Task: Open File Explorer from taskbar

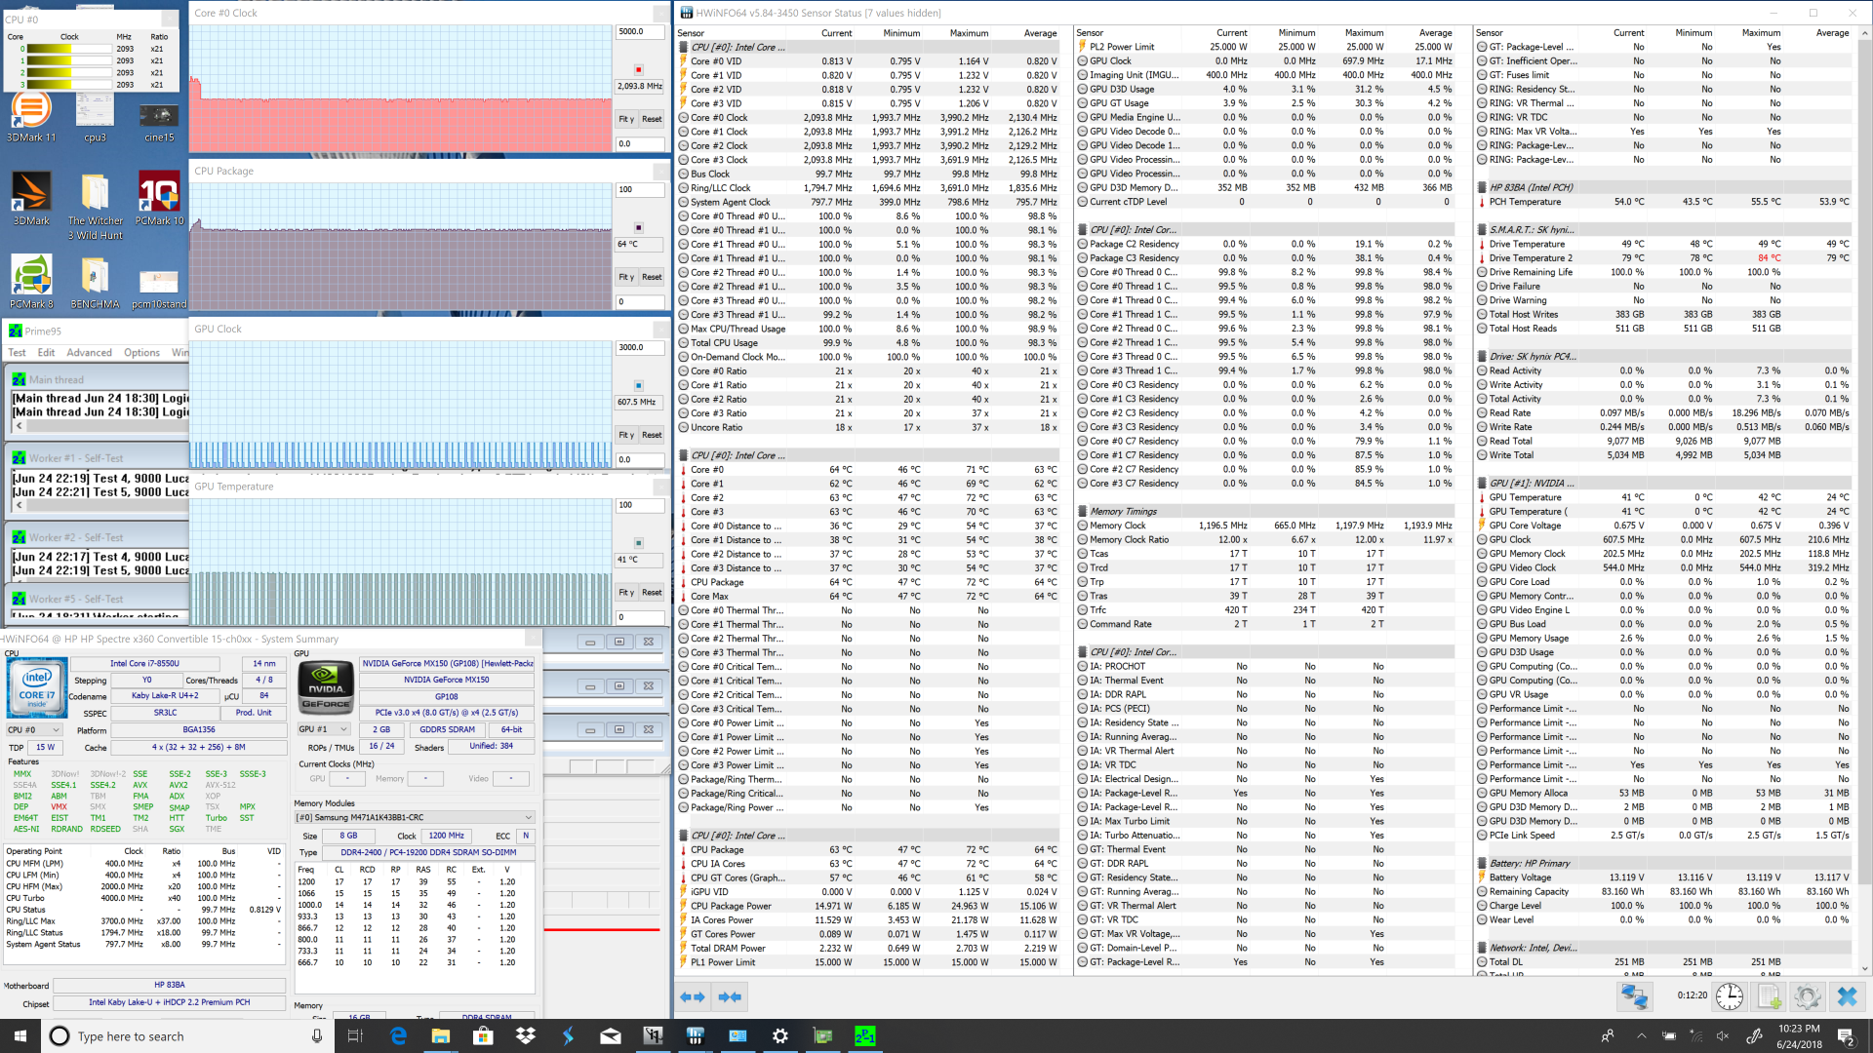Action: [440, 1035]
